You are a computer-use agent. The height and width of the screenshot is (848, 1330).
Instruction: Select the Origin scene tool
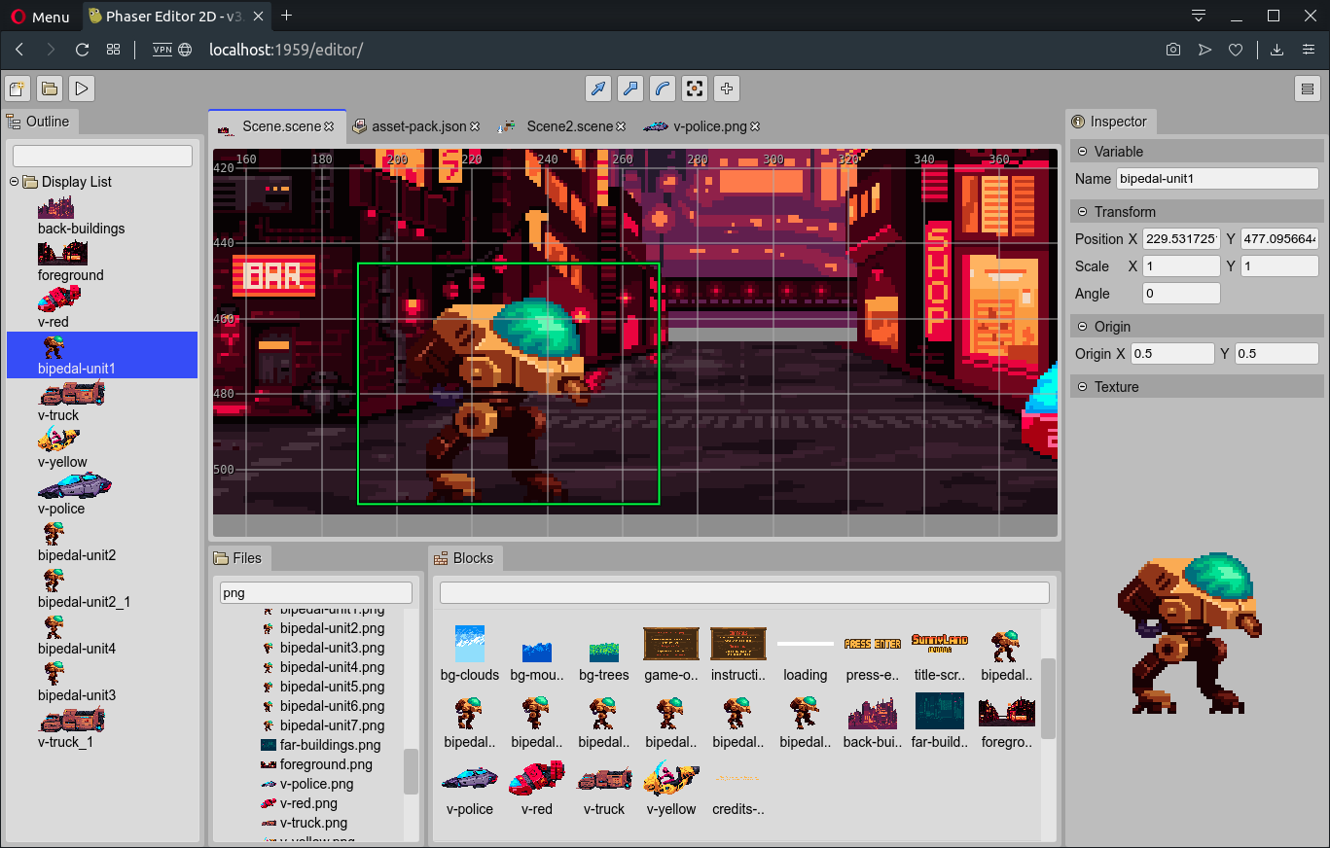tap(694, 88)
